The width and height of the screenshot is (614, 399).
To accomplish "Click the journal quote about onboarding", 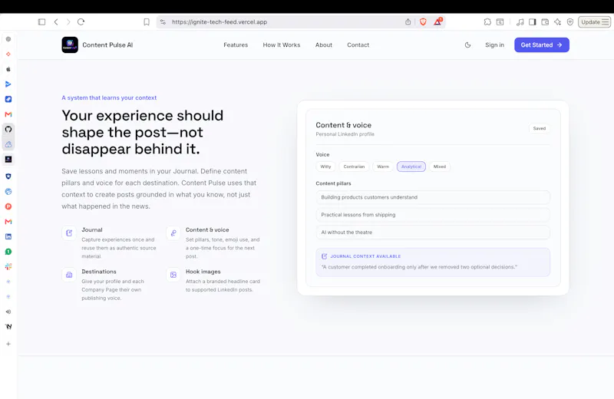I will (419, 267).
